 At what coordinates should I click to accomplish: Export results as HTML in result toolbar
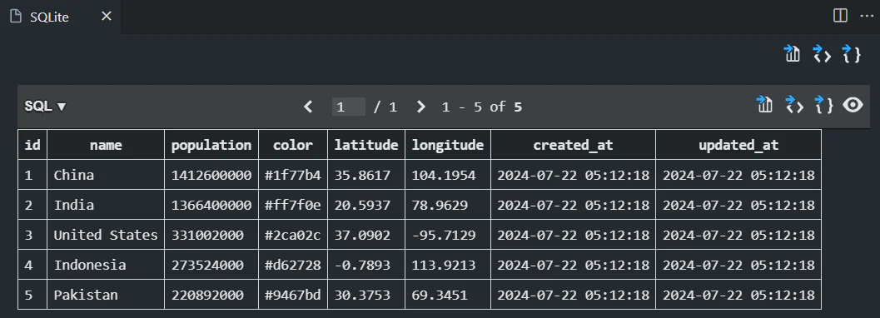pos(794,104)
